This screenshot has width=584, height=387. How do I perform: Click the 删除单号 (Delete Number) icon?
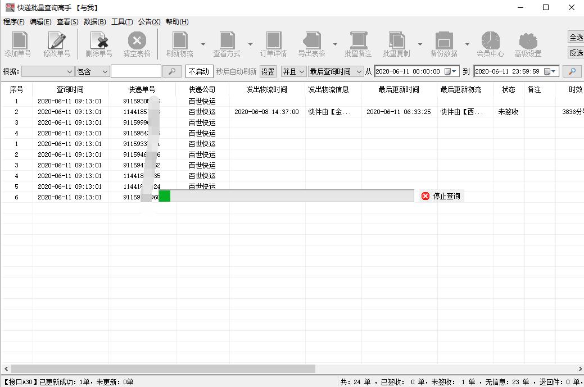(100, 44)
